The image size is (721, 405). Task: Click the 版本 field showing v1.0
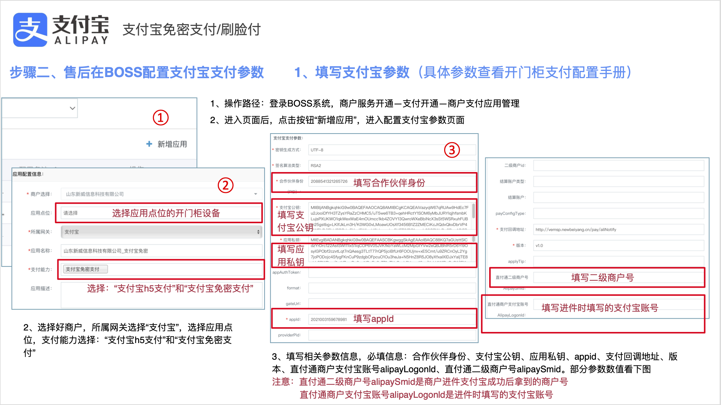619,246
